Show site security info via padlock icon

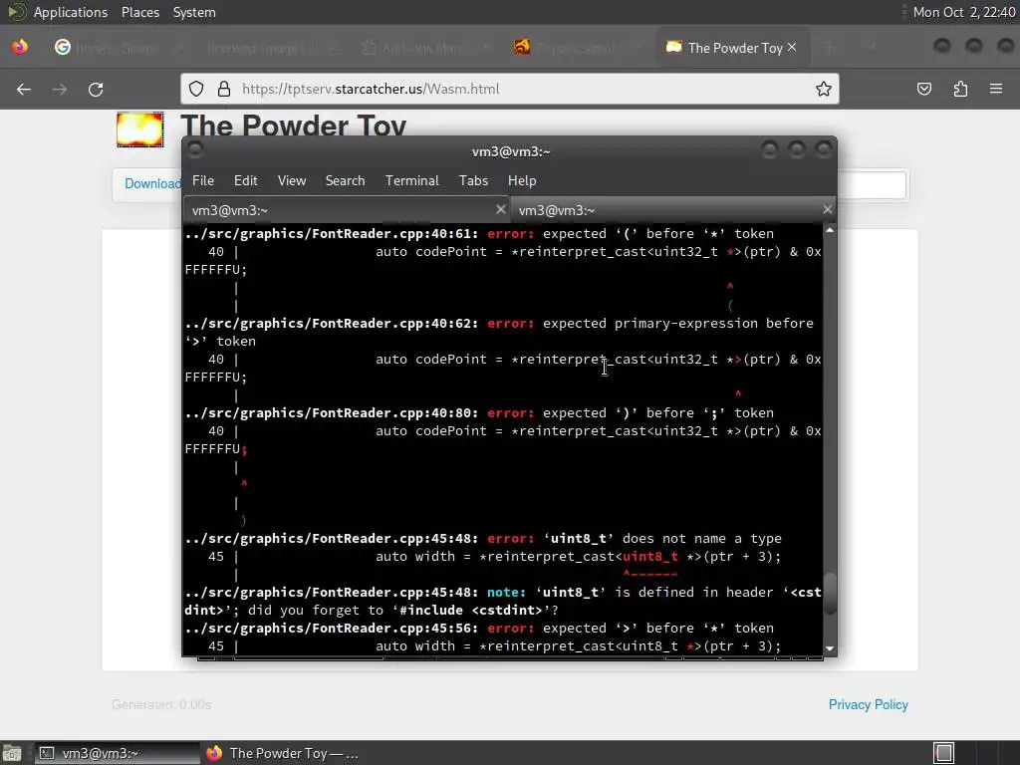pos(224,89)
